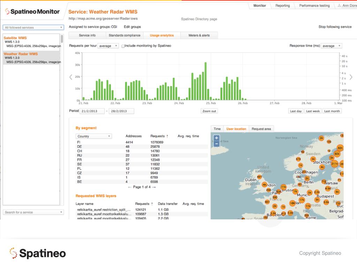The width and height of the screenshot is (357, 267).
Task: Open the Performance testing tab
Action: coord(314,6)
